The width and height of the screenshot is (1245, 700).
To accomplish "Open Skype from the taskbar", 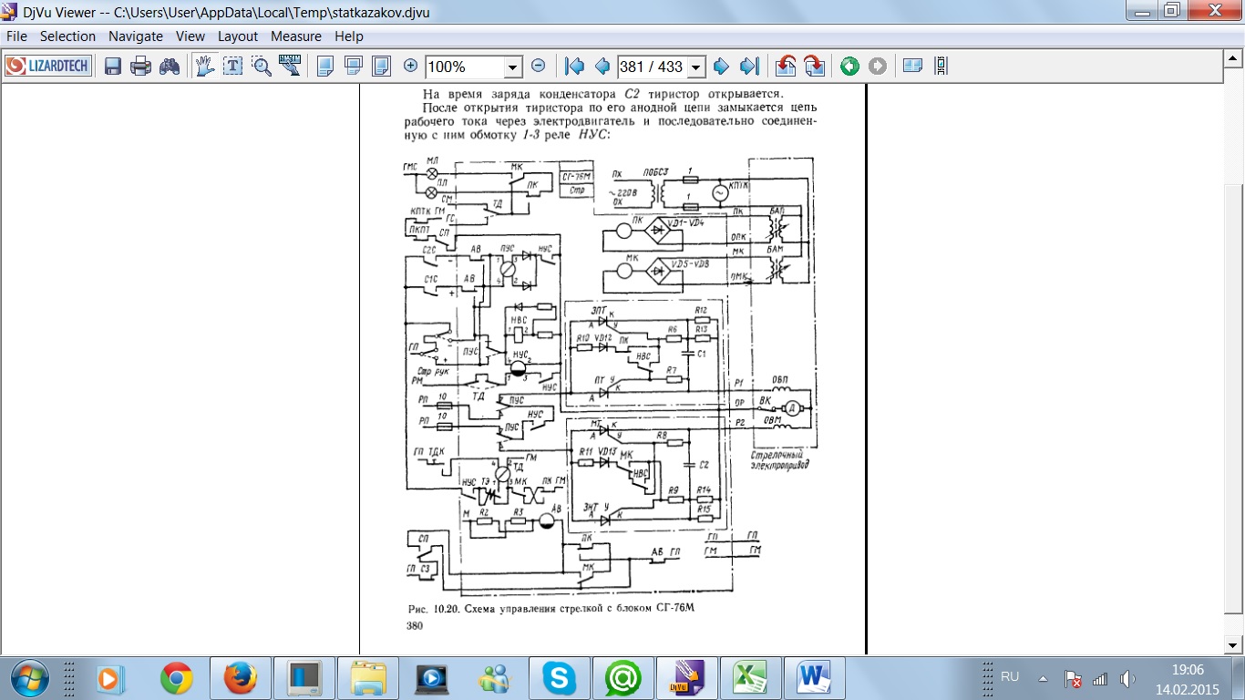I will tap(558, 678).
